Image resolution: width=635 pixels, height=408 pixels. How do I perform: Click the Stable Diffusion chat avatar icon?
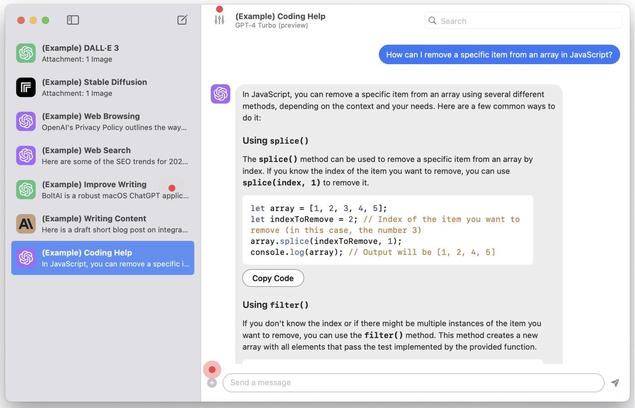pyautogui.click(x=26, y=87)
